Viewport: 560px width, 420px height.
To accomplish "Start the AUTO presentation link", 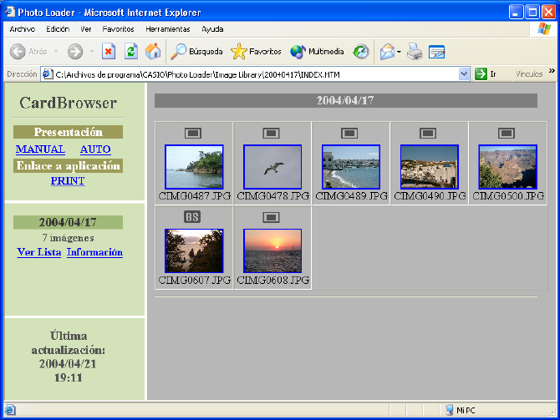I will point(95,149).
